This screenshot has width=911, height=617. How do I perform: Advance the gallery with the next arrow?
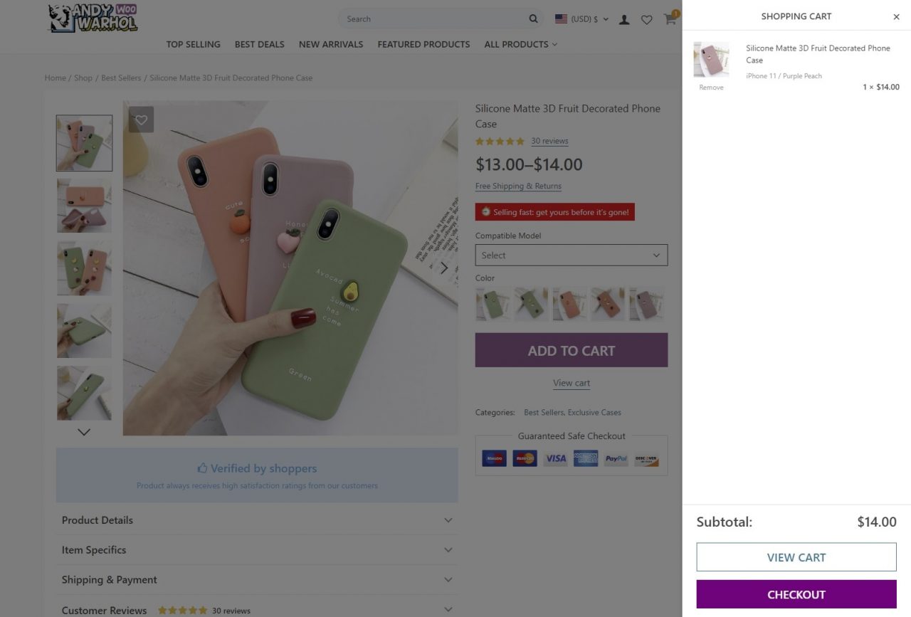(443, 268)
